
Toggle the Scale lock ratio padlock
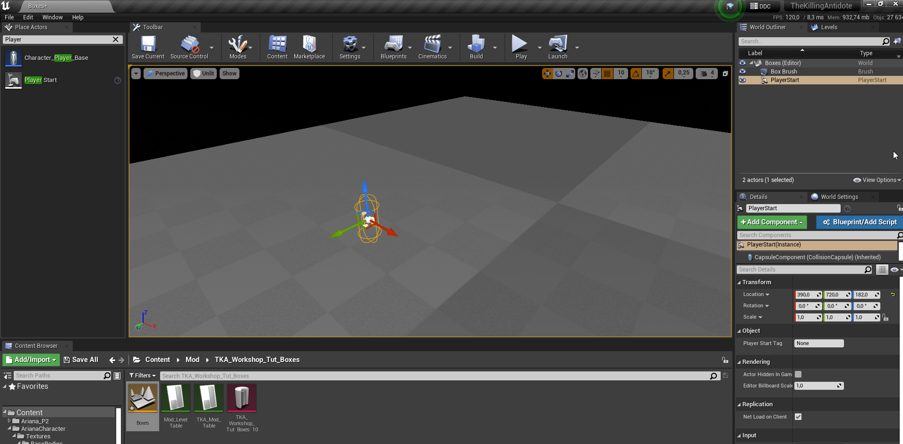886,318
